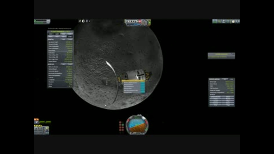Image resolution: width=274 pixels, height=154 pixels.
Task: Open the small dropdown arrow after the top icon row
Action: 89,21
